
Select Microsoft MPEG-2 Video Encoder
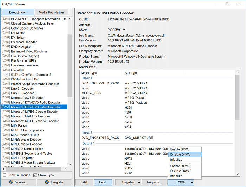pos(34,121)
